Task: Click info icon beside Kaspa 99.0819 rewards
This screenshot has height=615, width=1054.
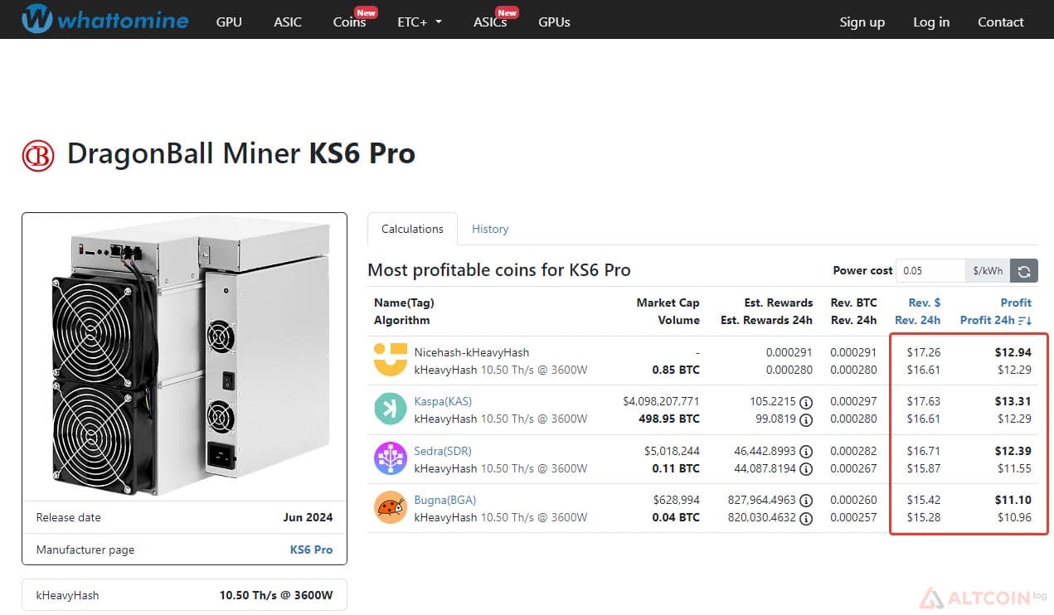Action: click(806, 419)
